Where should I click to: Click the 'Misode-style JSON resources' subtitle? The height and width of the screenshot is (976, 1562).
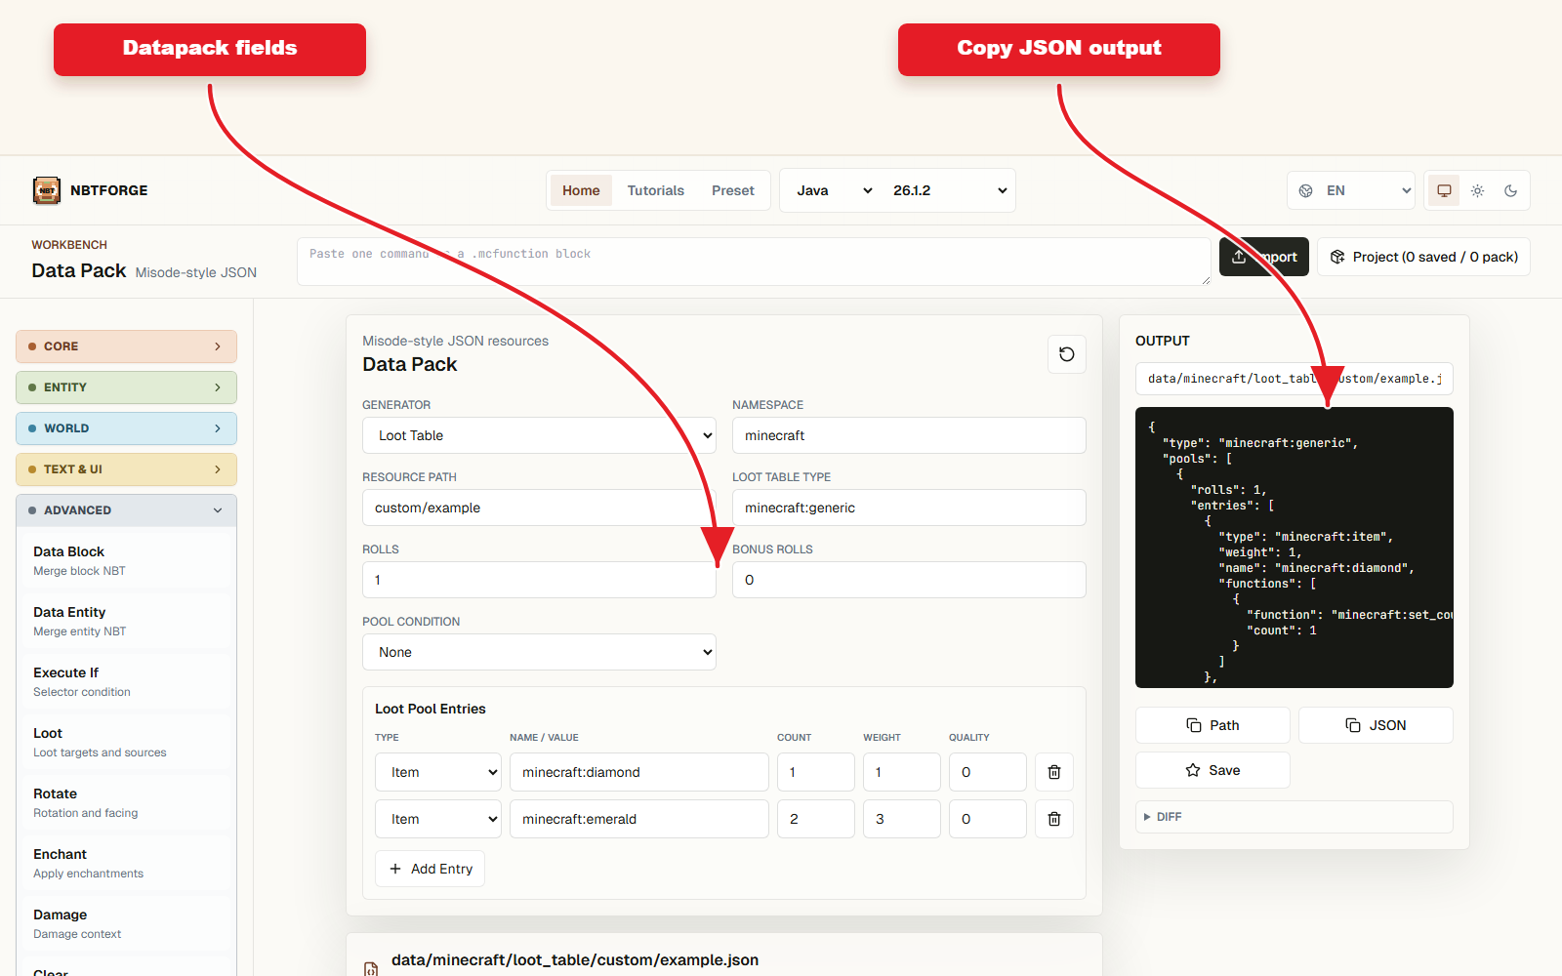point(455,341)
